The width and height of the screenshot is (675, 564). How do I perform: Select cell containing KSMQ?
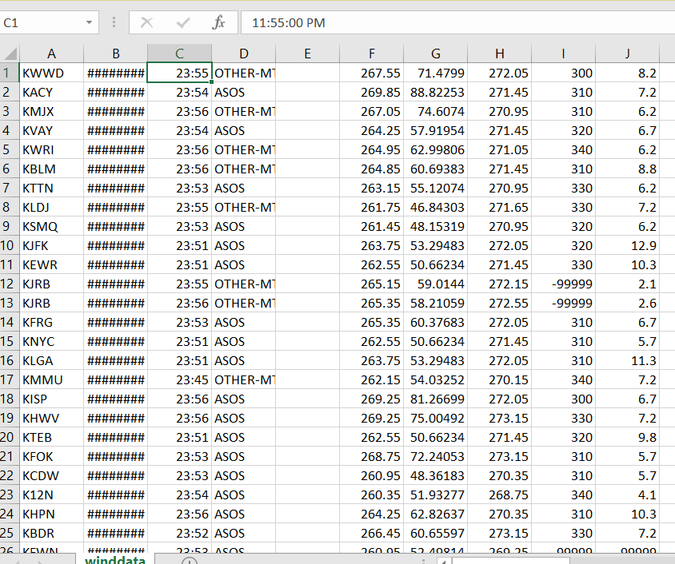pyautogui.click(x=52, y=227)
